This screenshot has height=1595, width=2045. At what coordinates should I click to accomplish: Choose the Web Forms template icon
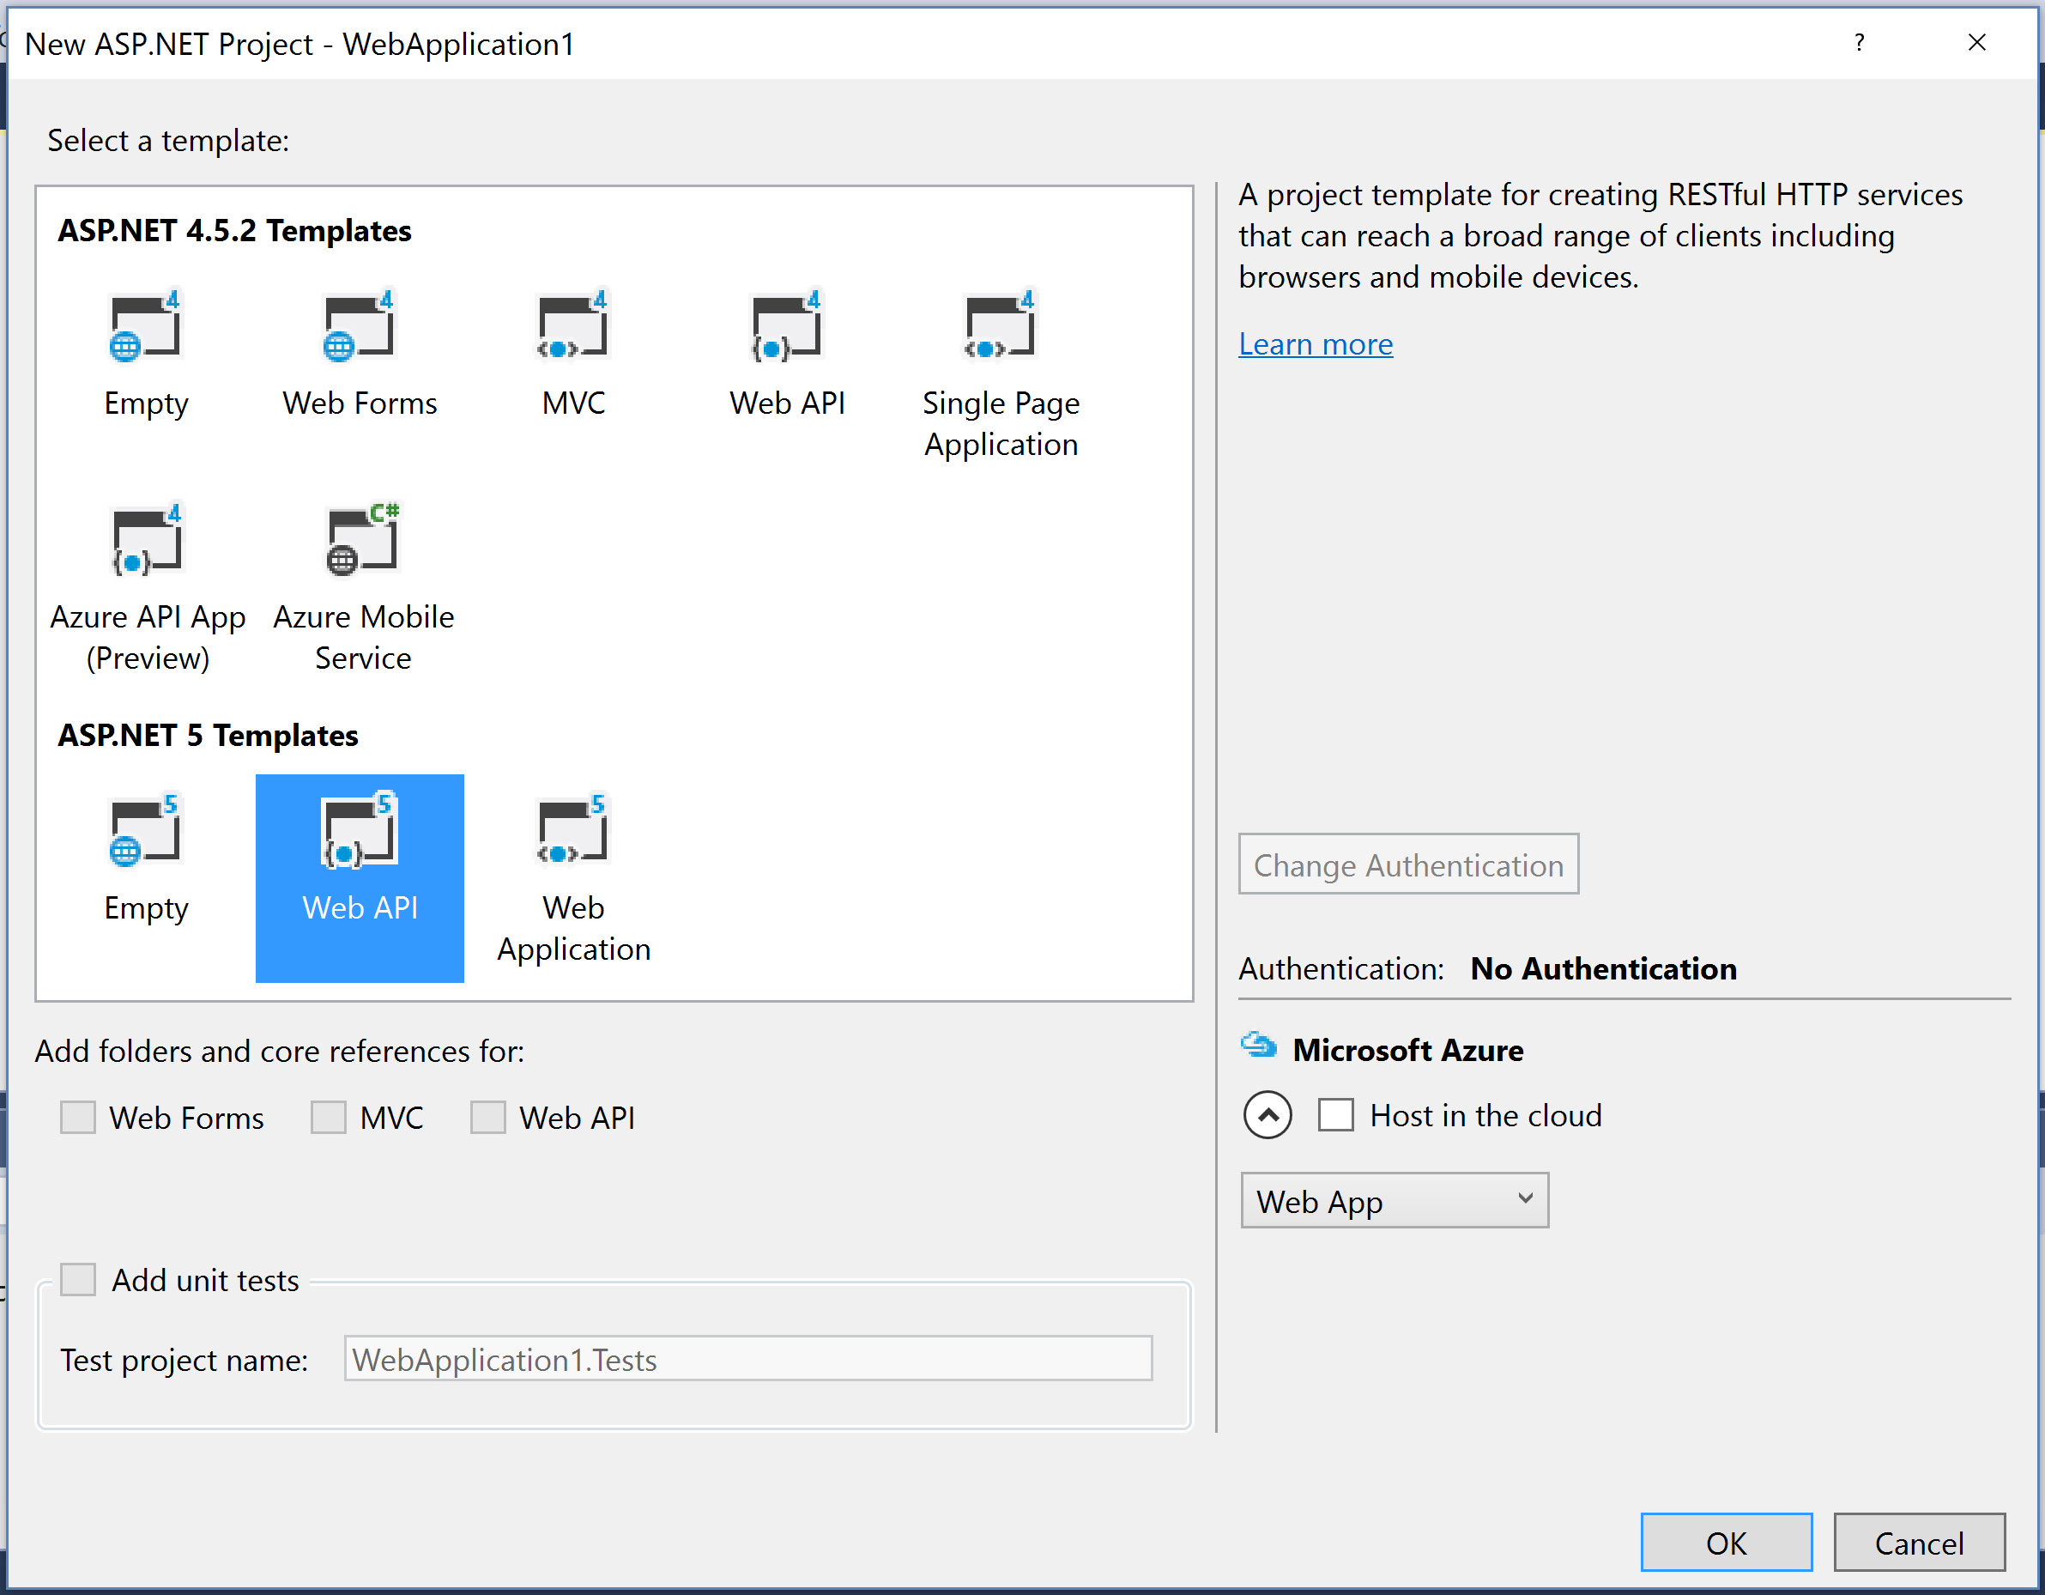click(x=360, y=325)
